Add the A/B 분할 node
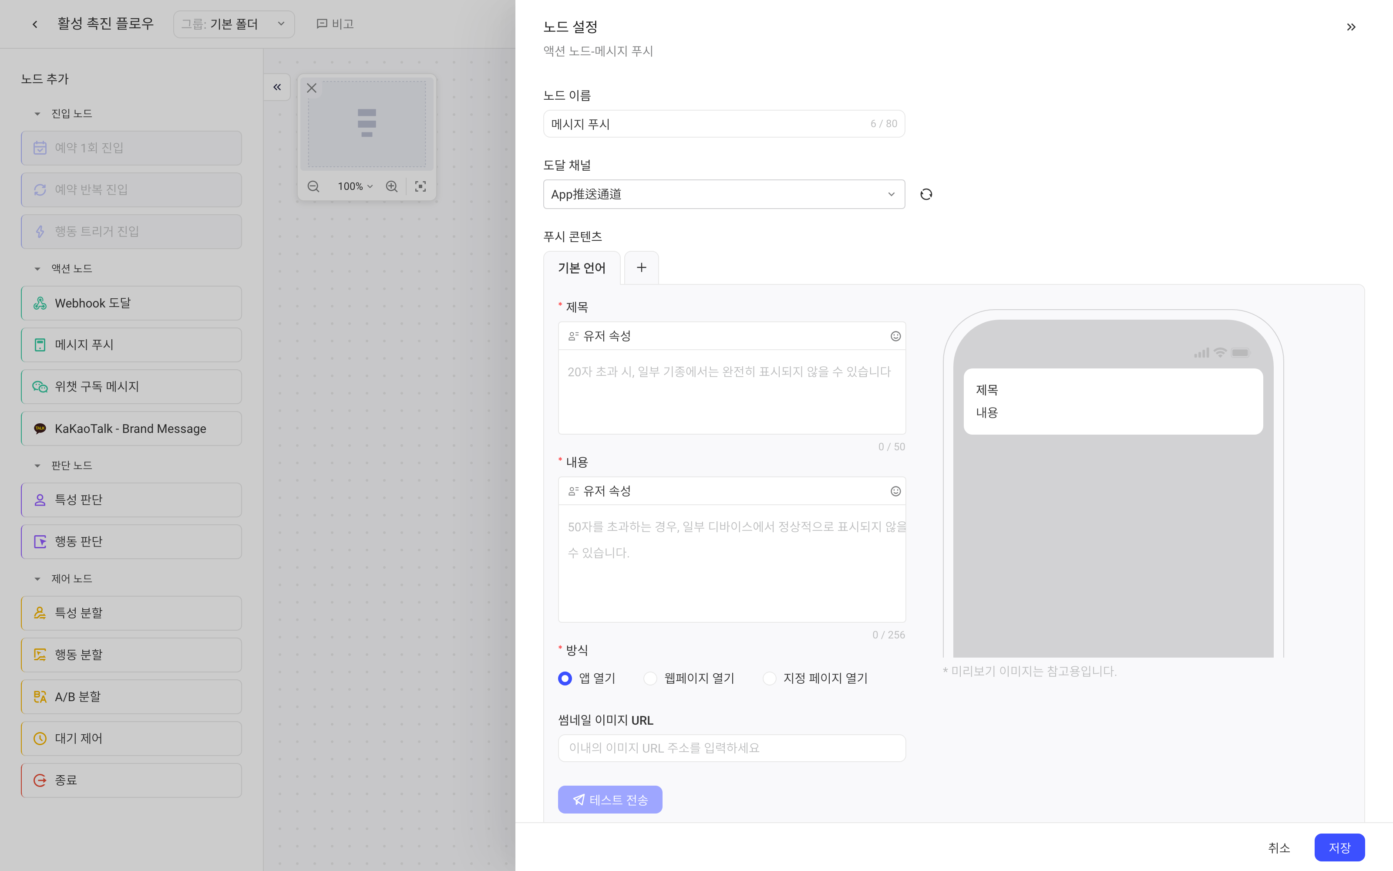This screenshot has width=1393, height=871. [x=131, y=696]
